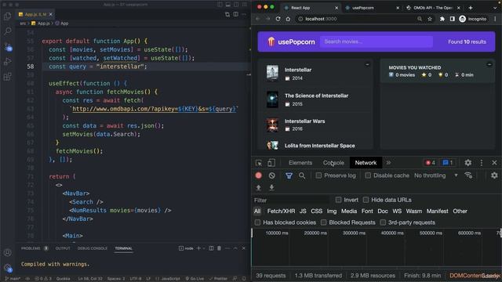
Task: Activate the DevTools inspect element picker
Action: coord(259,163)
